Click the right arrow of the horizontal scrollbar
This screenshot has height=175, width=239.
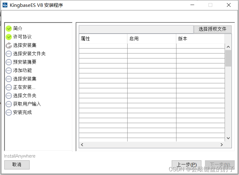click(x=222, y=145)
